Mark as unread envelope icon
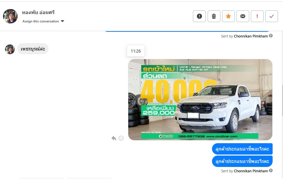The height and width of the screenshot is (182, 283). 242,16
